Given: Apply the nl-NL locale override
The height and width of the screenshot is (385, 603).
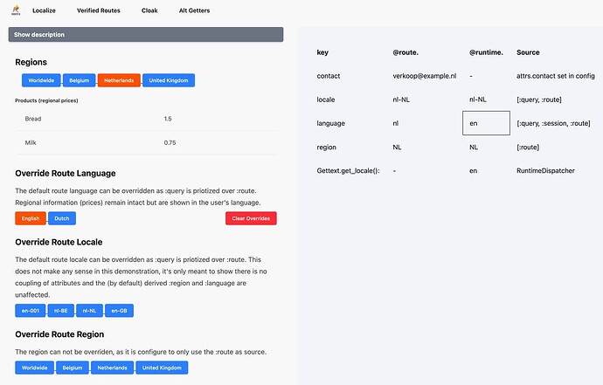Looking at the screenshot, I should point(89,311).
